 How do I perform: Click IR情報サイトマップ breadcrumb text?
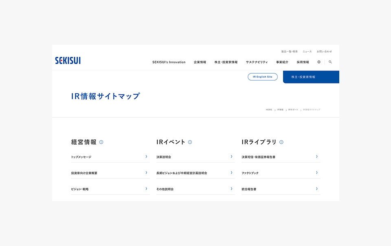click(312, 110)
